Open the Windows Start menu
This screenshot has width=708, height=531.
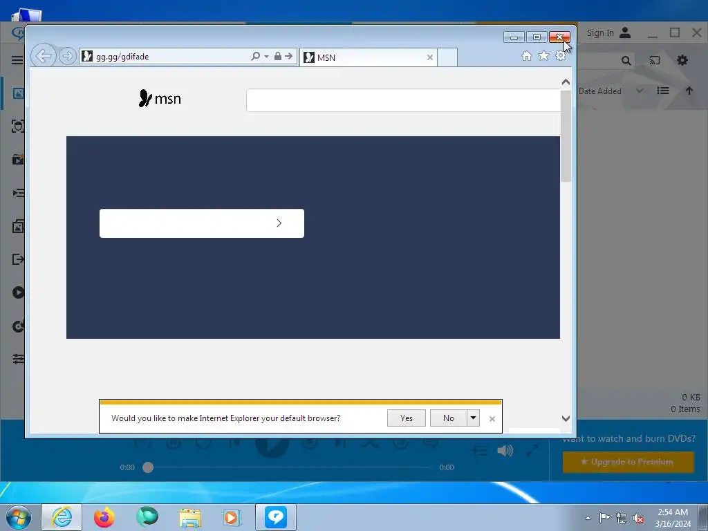coord(19,517)
